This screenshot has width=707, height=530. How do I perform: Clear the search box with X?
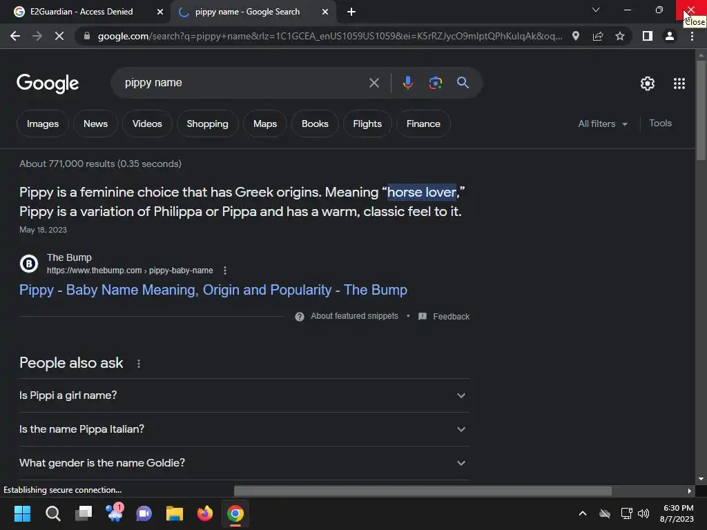tap(374, 83)
